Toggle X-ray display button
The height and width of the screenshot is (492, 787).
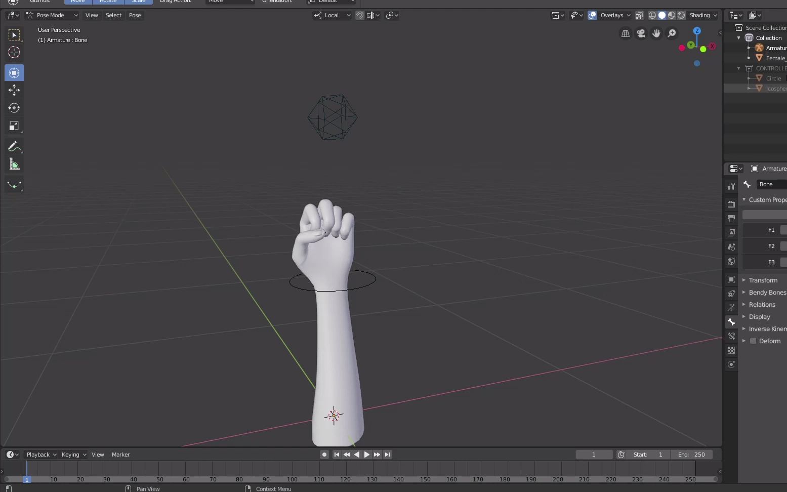click(640, 15)
